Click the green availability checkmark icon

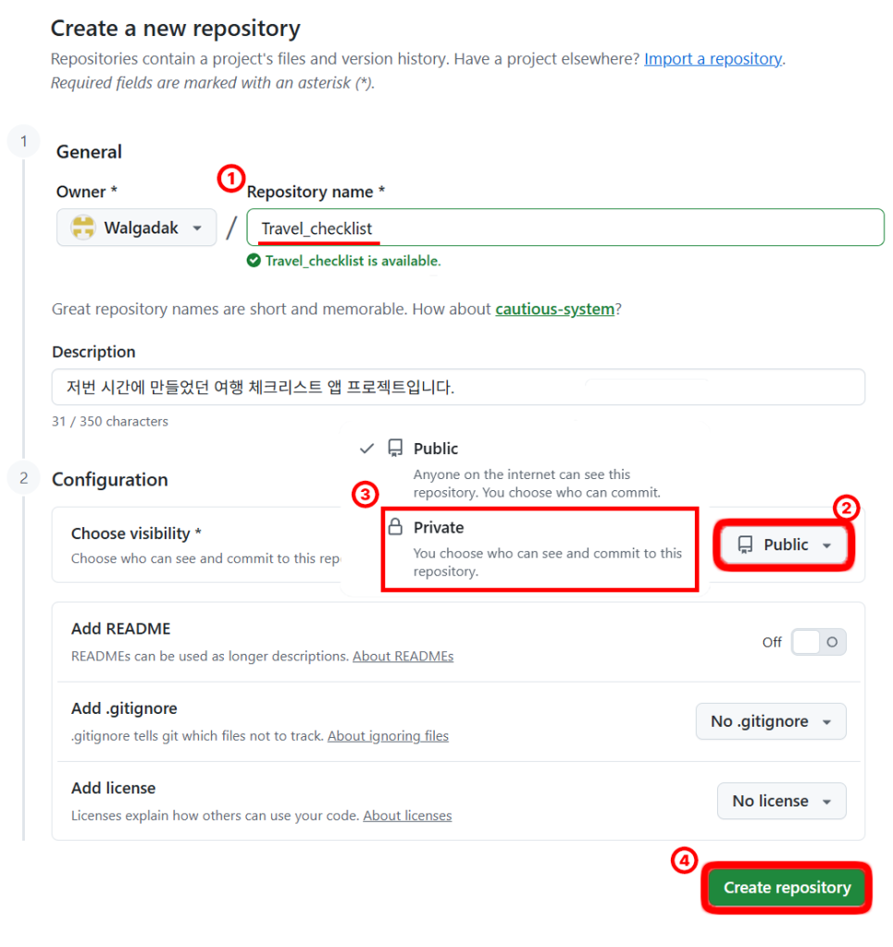click(254, 260)
